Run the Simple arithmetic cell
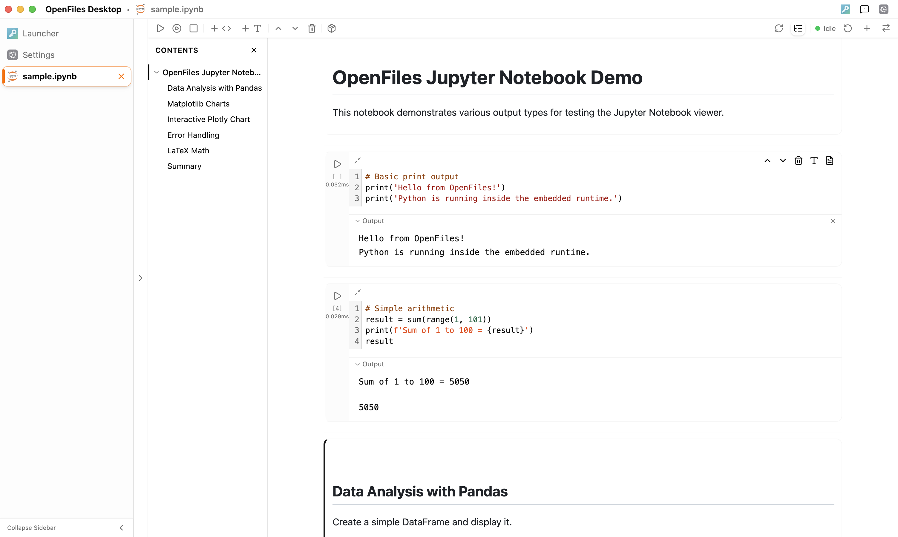This screenshot has width=898, height=537. coord(337,296)
